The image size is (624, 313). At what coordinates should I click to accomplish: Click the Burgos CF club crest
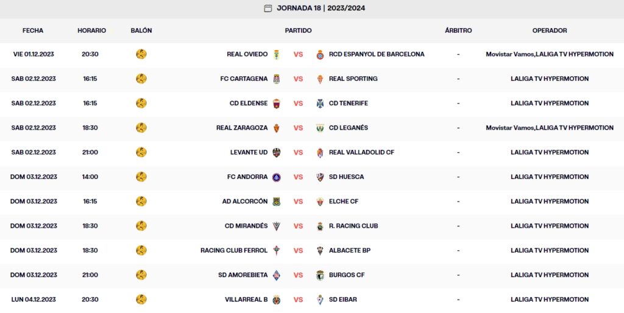click(320, 275)
